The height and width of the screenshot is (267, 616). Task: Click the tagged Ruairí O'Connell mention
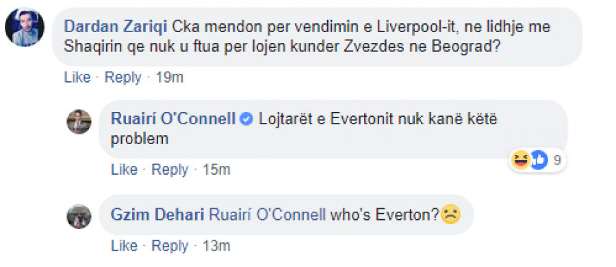[x=268, y=214]
